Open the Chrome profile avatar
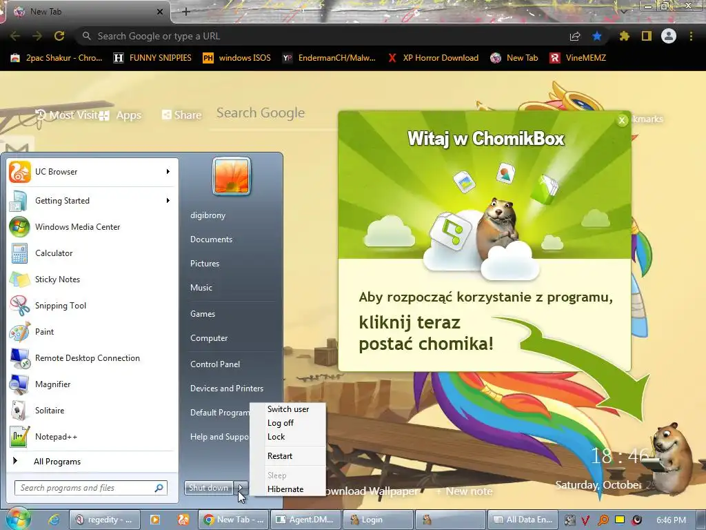Viewport: 706px width, 530px height. pyautogui.click(x=669, y=36)
